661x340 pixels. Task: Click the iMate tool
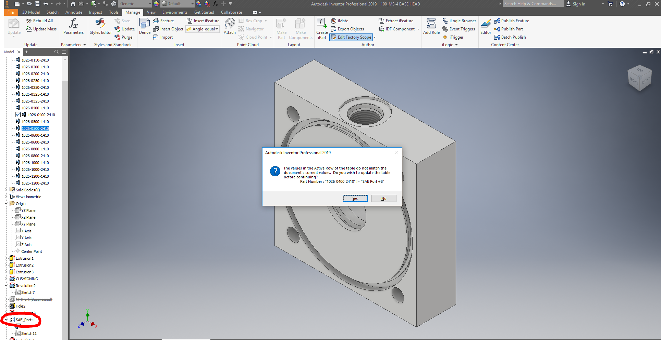(x=339, y=21)
